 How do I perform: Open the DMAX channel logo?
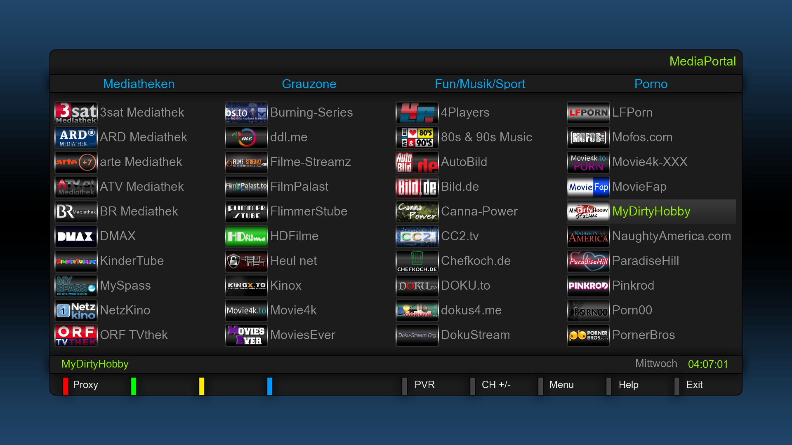click(76, 237)
